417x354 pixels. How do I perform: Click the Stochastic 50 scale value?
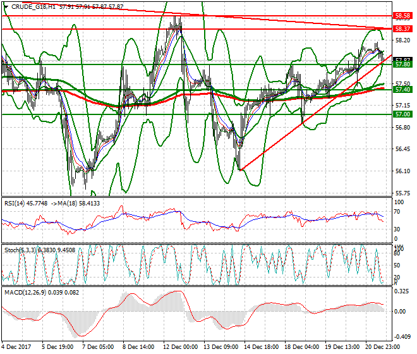397,265
